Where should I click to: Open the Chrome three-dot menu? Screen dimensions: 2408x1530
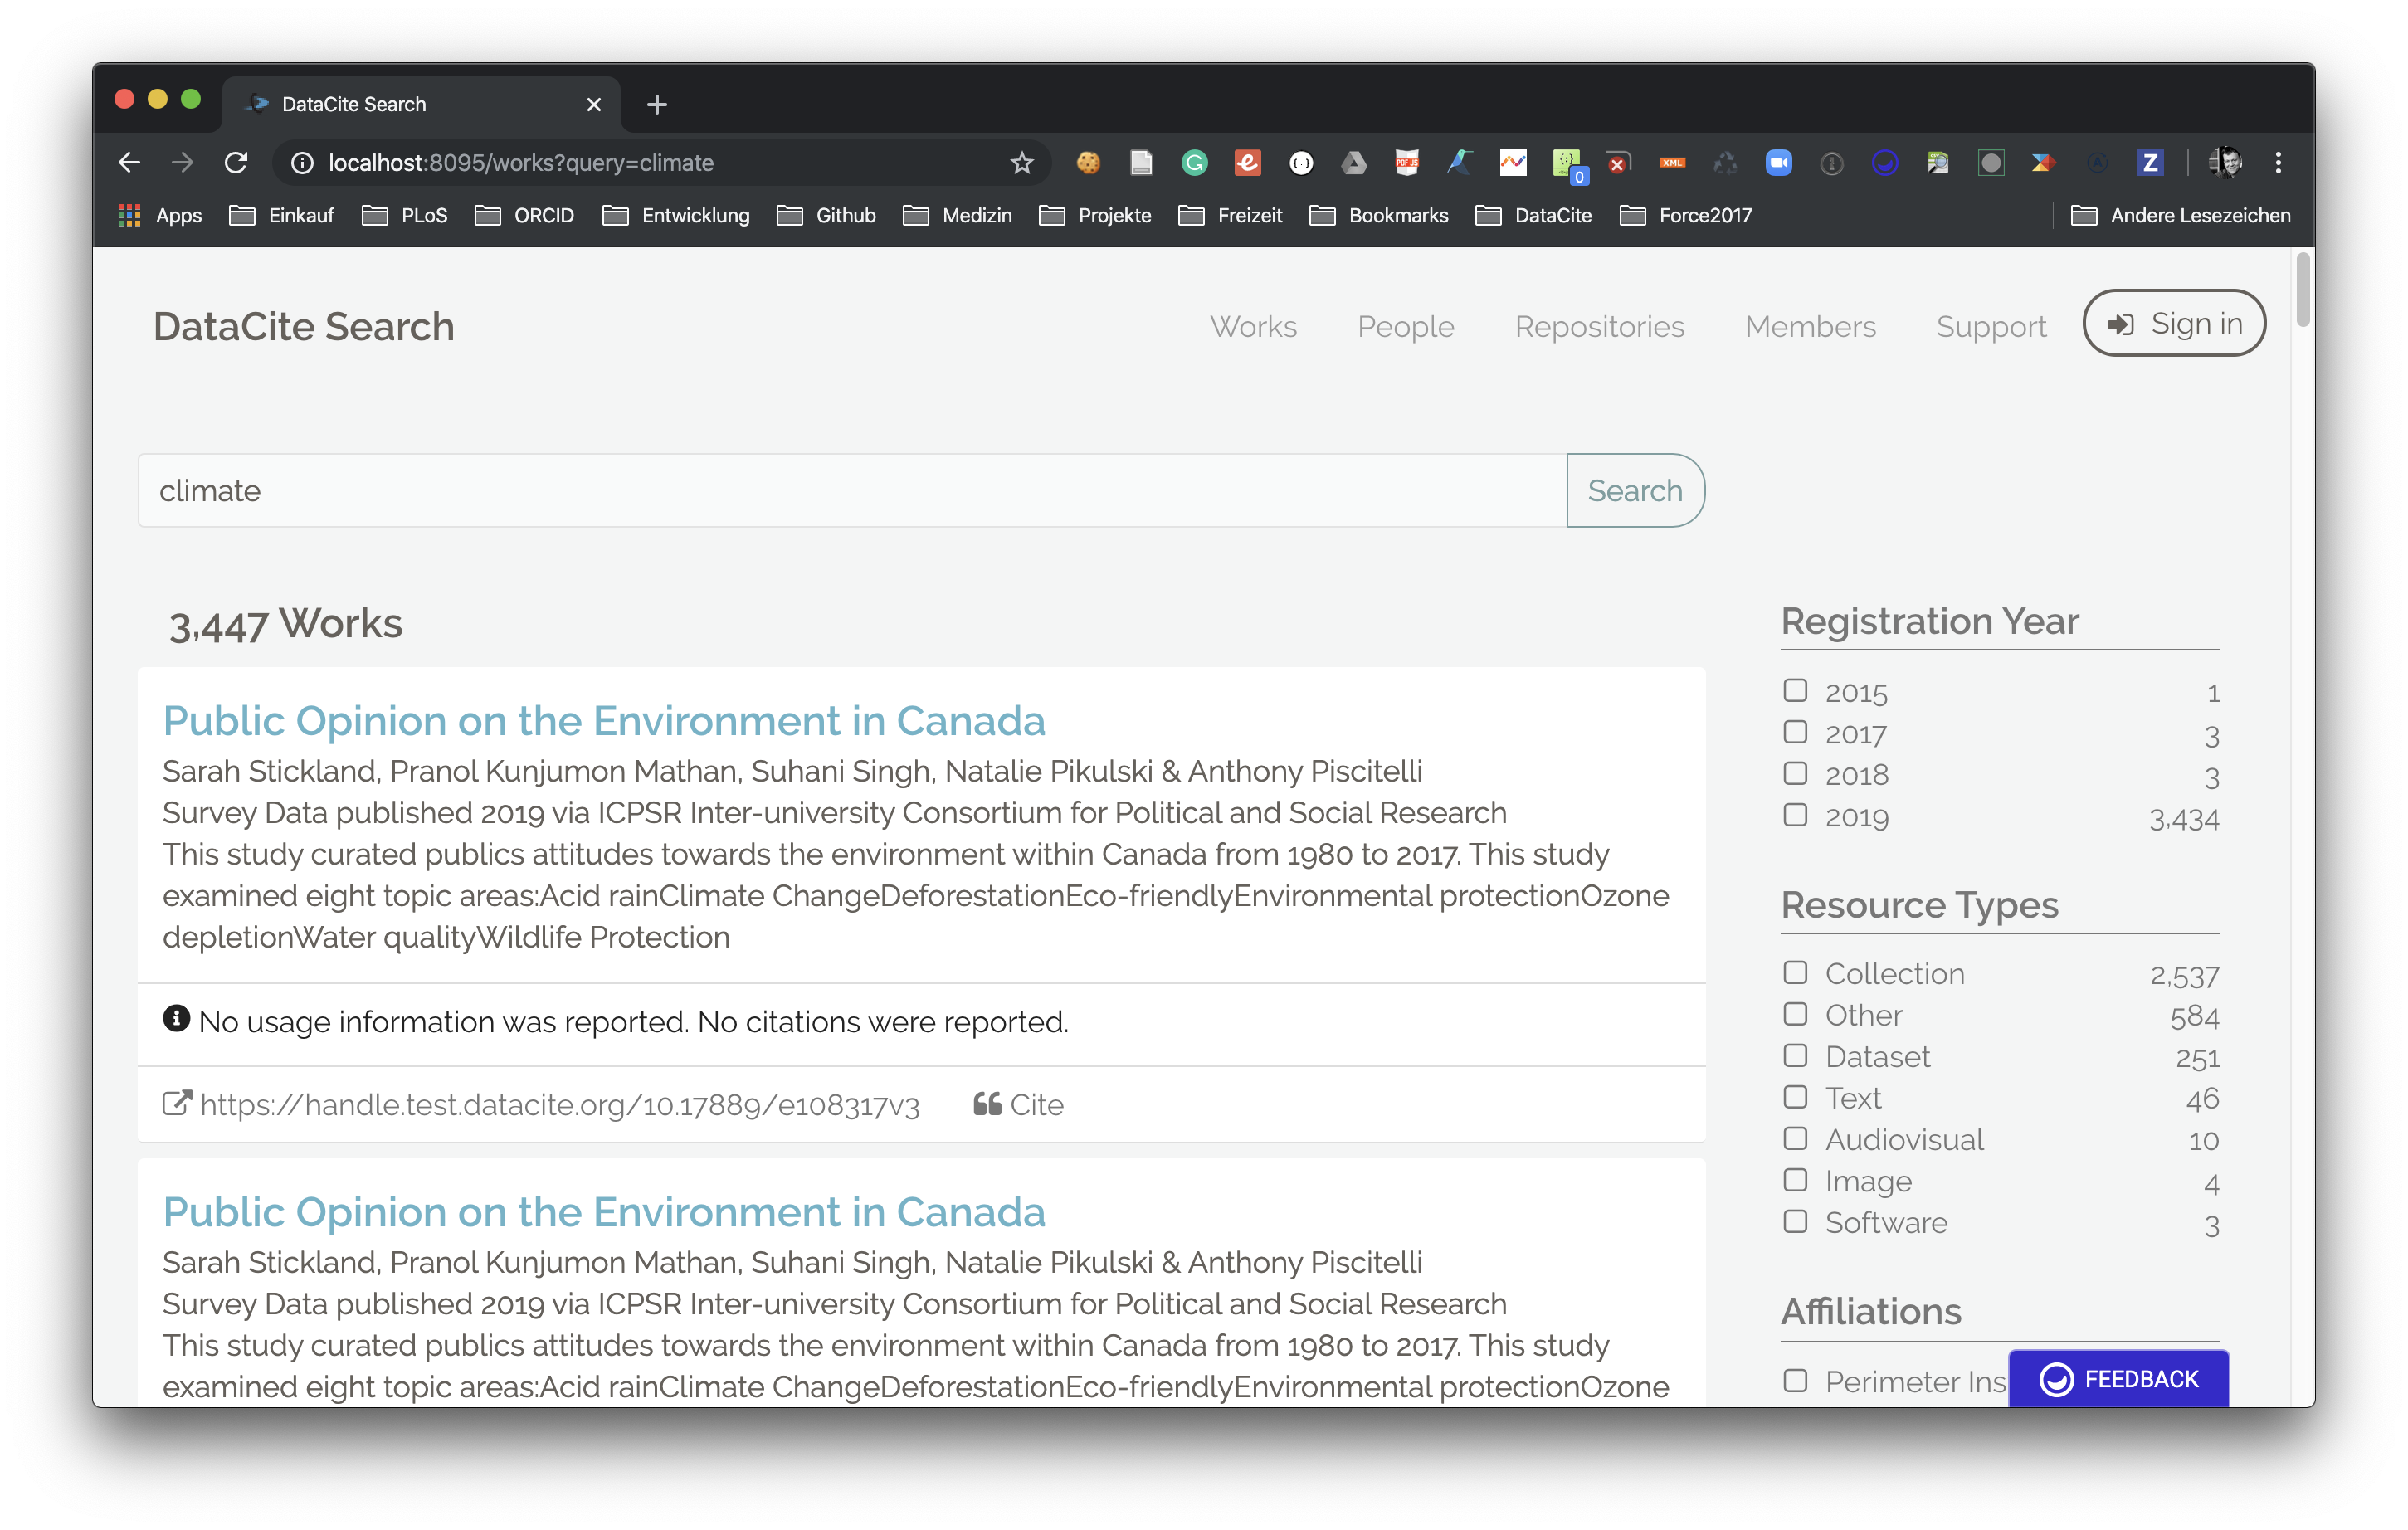click(2278, 163)
